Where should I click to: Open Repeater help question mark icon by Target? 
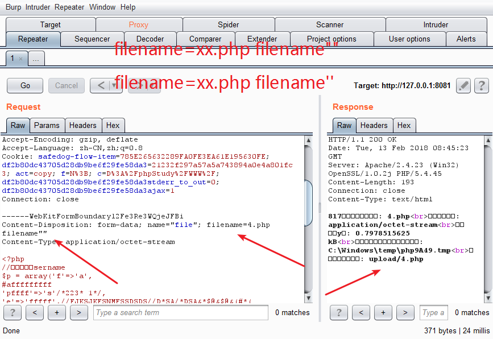tap(482, 85)
